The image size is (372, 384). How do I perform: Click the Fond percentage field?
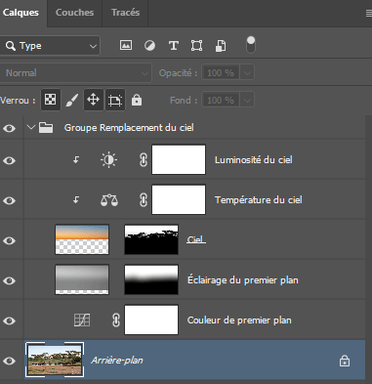click(221, 101)
